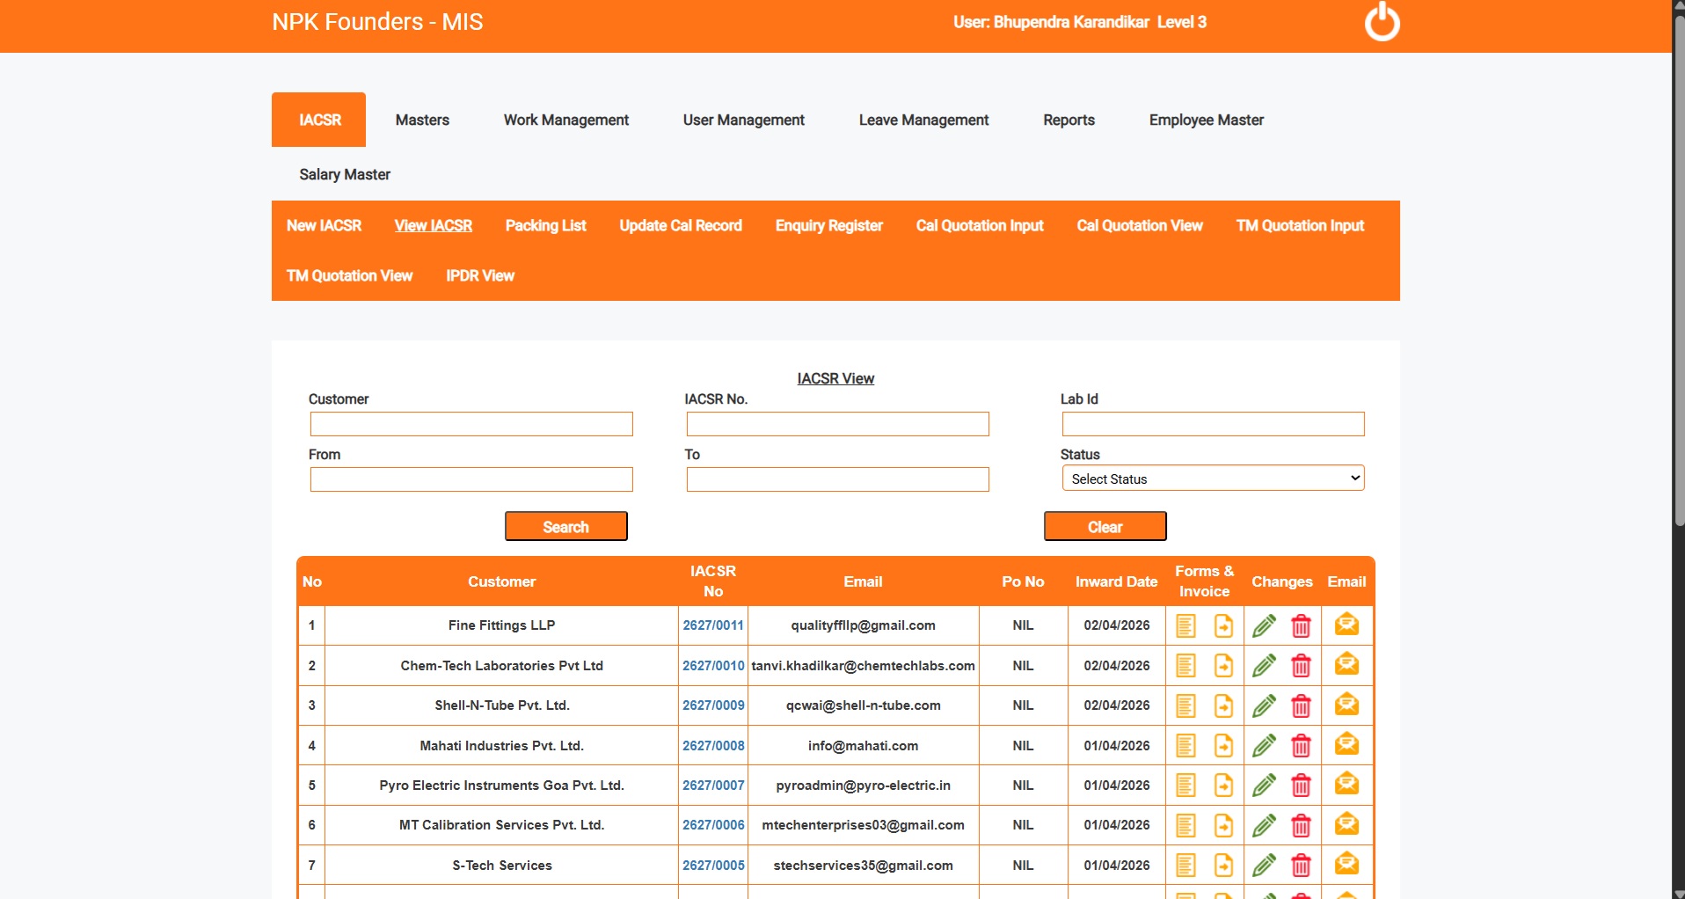Click the power logout icon

pyautogui.click(x=1382, y=23)
